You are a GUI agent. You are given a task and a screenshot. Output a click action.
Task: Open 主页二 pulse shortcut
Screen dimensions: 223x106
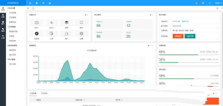tap(52, 24)
